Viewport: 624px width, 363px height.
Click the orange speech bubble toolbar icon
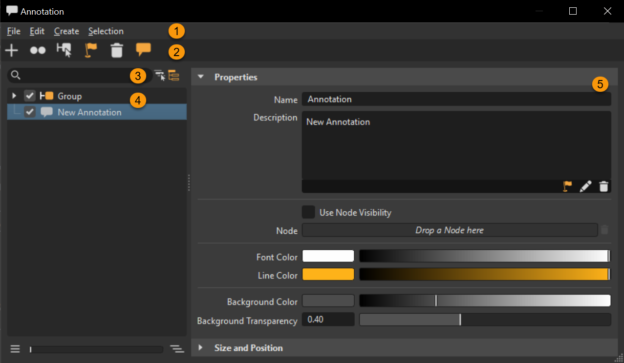[x=143, y=49]
